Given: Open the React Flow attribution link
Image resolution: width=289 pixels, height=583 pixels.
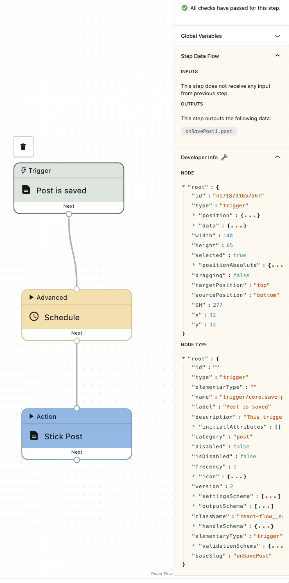Looking at the screenshot, I should (162, 574).
